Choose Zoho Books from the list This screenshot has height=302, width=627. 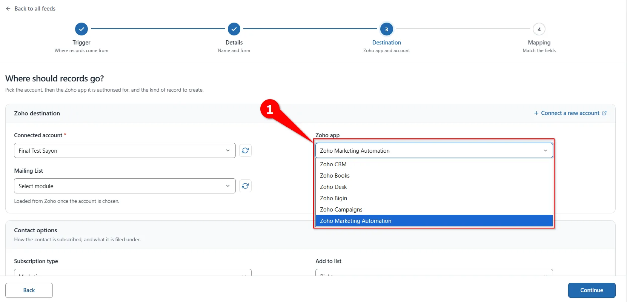click(434, 176)
